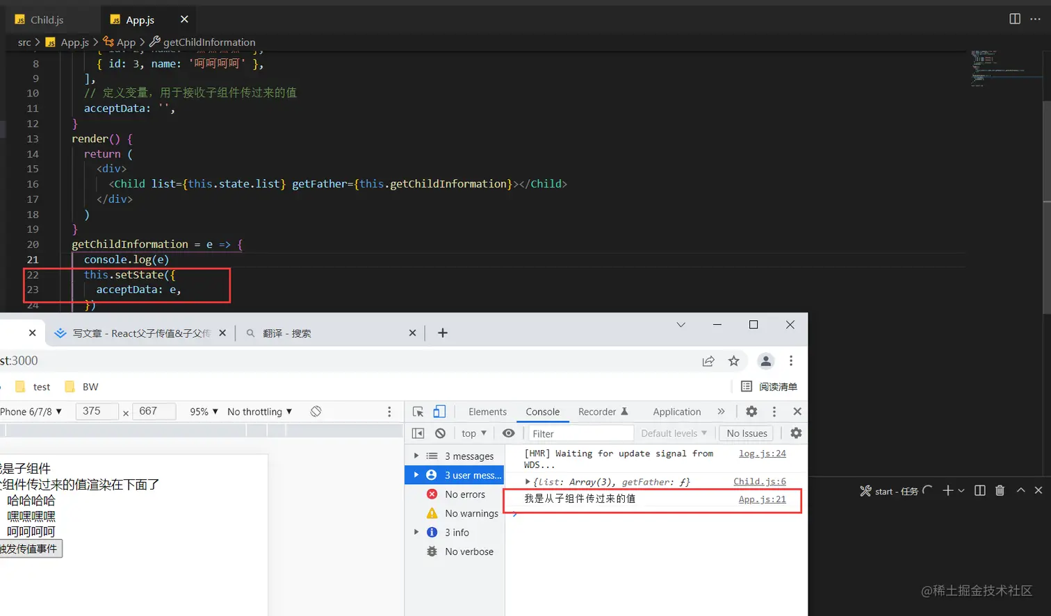The width and height of the screenshot is (1051, 616).
Task: Open the Application panel tab
Action: [x=677, y=412]
